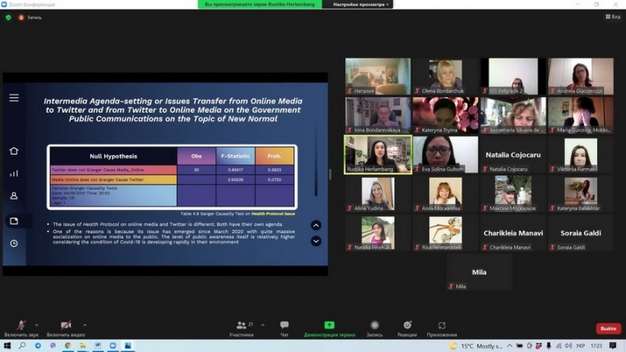This screenshot has height=352, width=626.
Task: Open the Apps (Приложения) panel
Action: click(x=442, y=328)
